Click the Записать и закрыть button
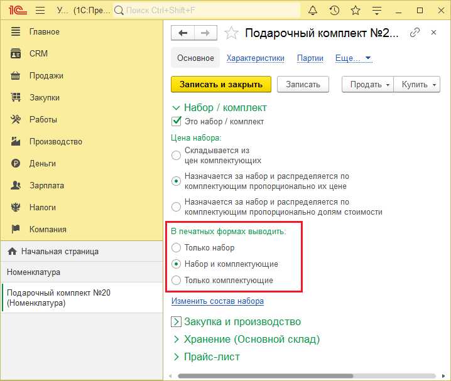451x381 pixels. pyautogui.click(x=221, y=85)
